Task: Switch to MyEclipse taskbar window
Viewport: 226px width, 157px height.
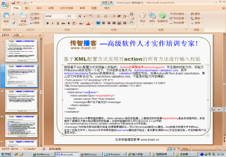Action: (91, 155)
